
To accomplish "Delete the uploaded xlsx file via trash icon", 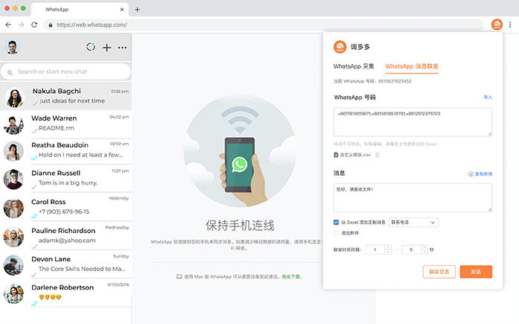I will click(377, 155).
